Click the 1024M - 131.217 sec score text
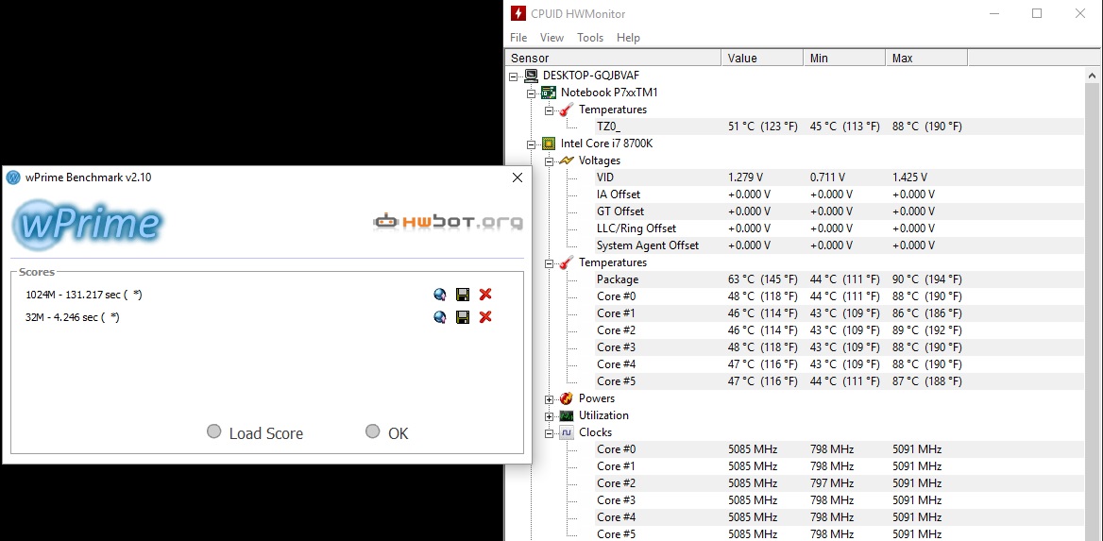The image size is (1103, 541). (x=84, y=295)
